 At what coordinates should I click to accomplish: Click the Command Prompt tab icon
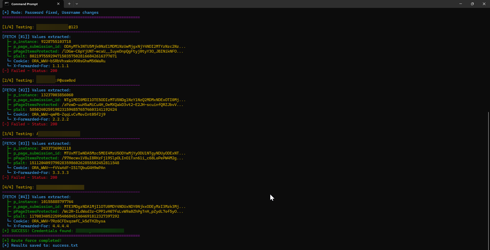(7, 4)
